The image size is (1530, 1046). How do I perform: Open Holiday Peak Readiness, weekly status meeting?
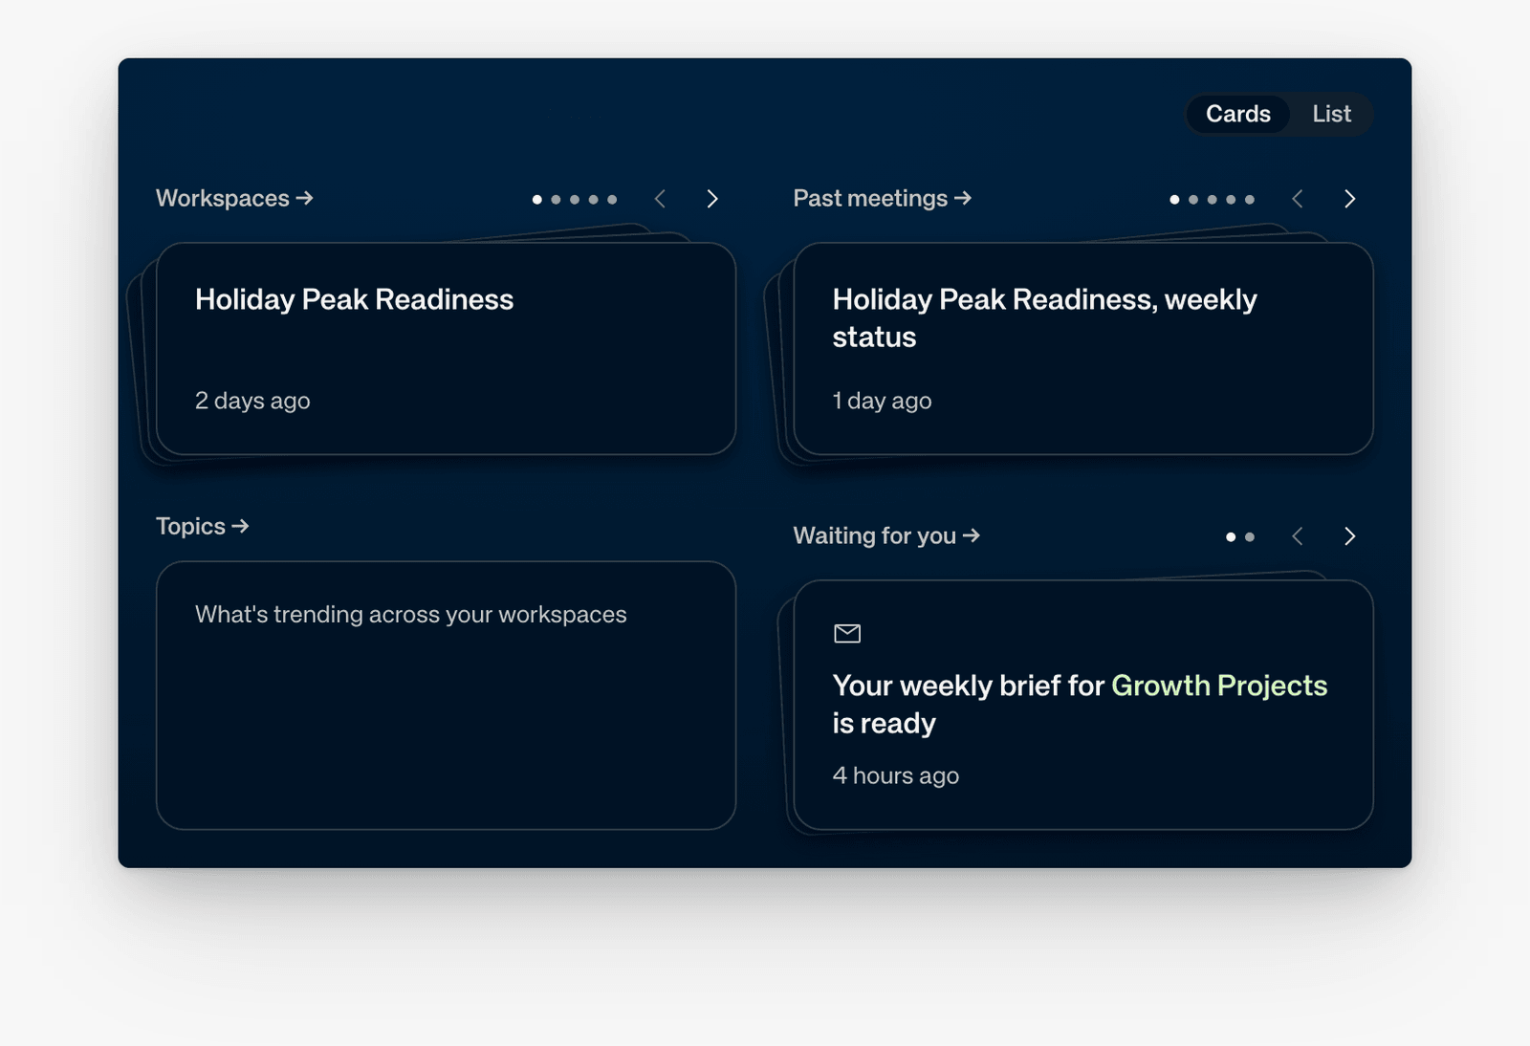click(x=1083, y=348)
